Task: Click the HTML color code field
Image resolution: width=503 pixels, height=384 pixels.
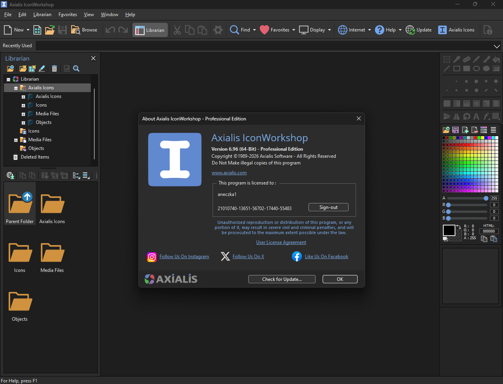Action: [489, 231]
